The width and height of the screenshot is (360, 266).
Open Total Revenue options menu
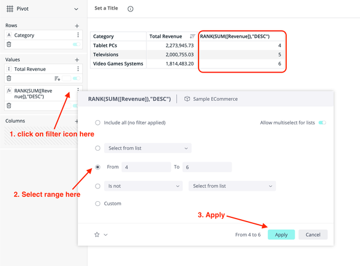coord(78,70)
